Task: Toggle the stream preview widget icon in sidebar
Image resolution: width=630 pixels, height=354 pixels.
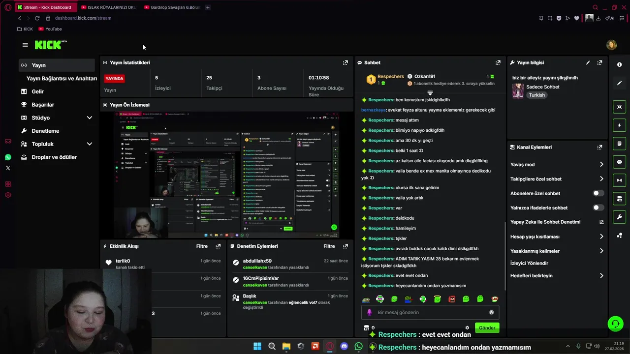Action: (619, 107)
